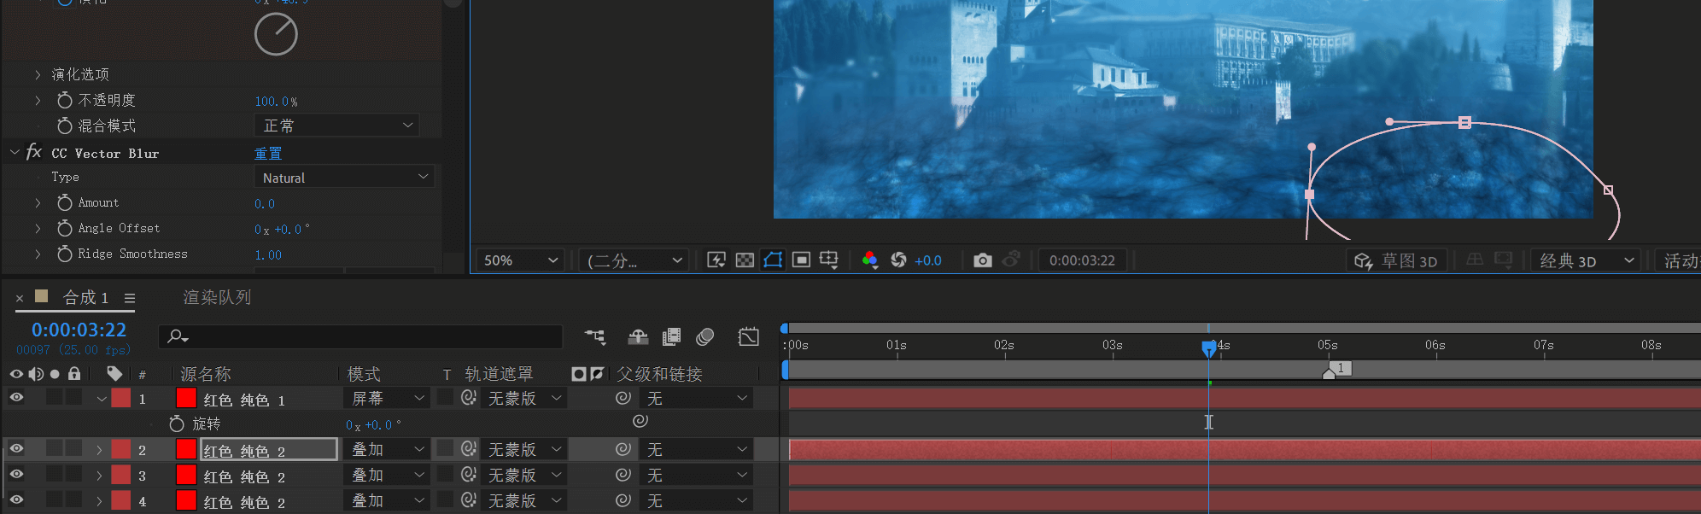Enable frame blending for the composition
The height and width of the screenshot is (514, 1701).
672,337
